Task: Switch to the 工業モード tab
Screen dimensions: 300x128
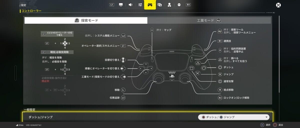Action: tap(209, 20)
